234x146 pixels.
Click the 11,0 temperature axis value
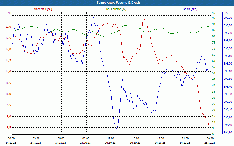pyautogui.click(x=8, y=72)
